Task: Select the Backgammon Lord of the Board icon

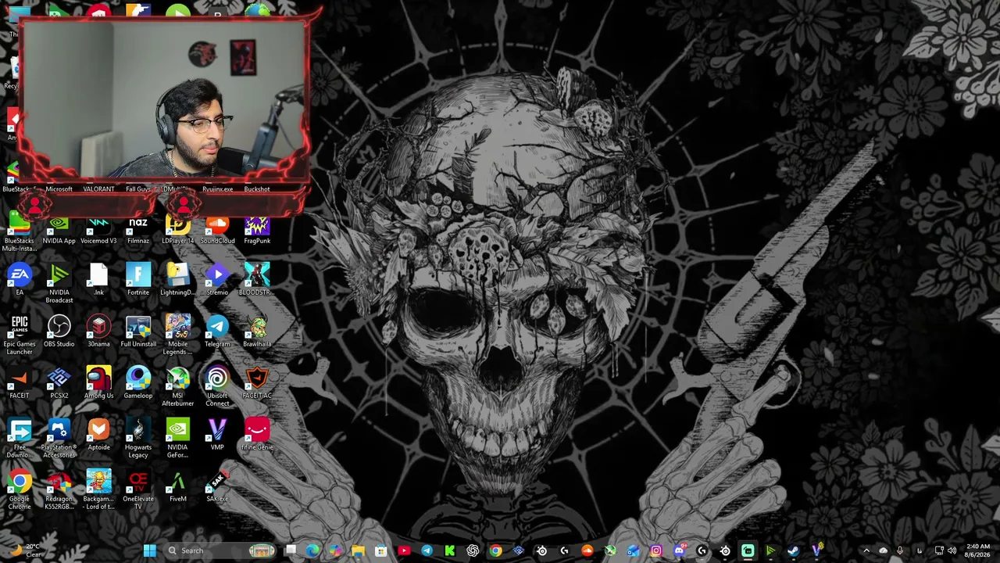Action: [98, 490]
